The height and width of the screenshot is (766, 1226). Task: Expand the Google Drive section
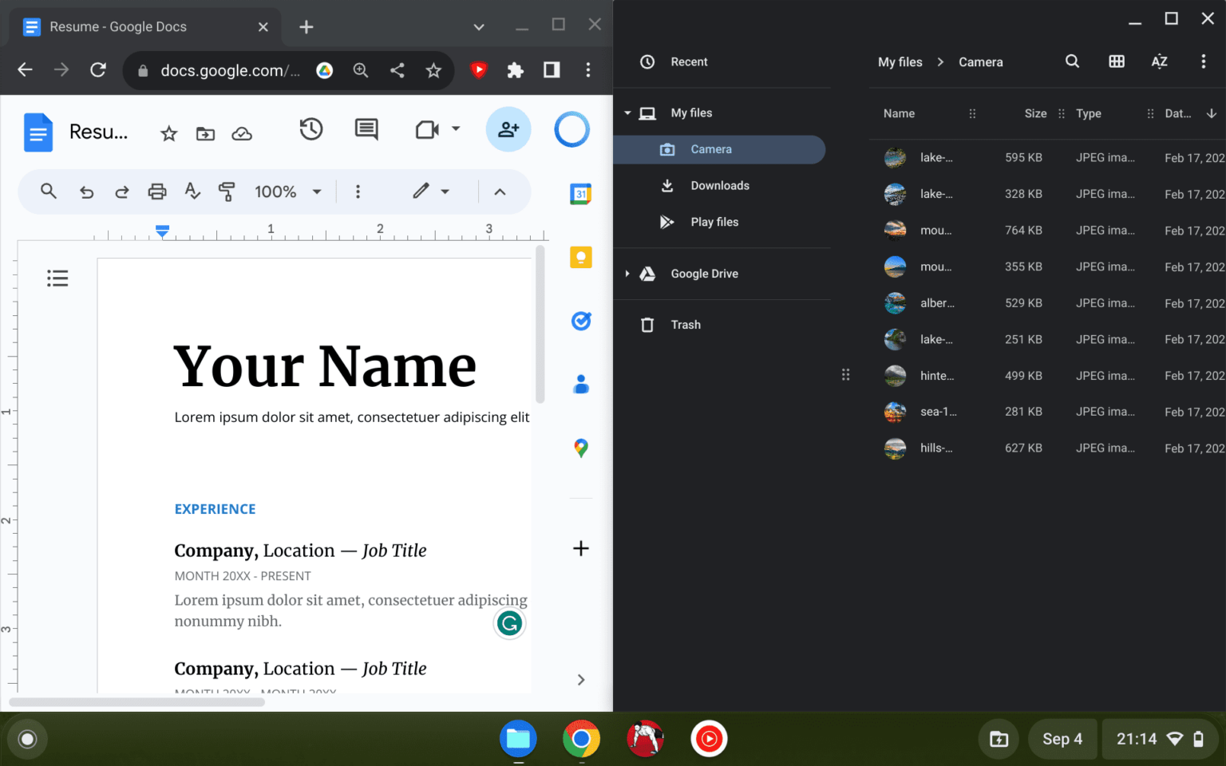click(x=627, y=274)
